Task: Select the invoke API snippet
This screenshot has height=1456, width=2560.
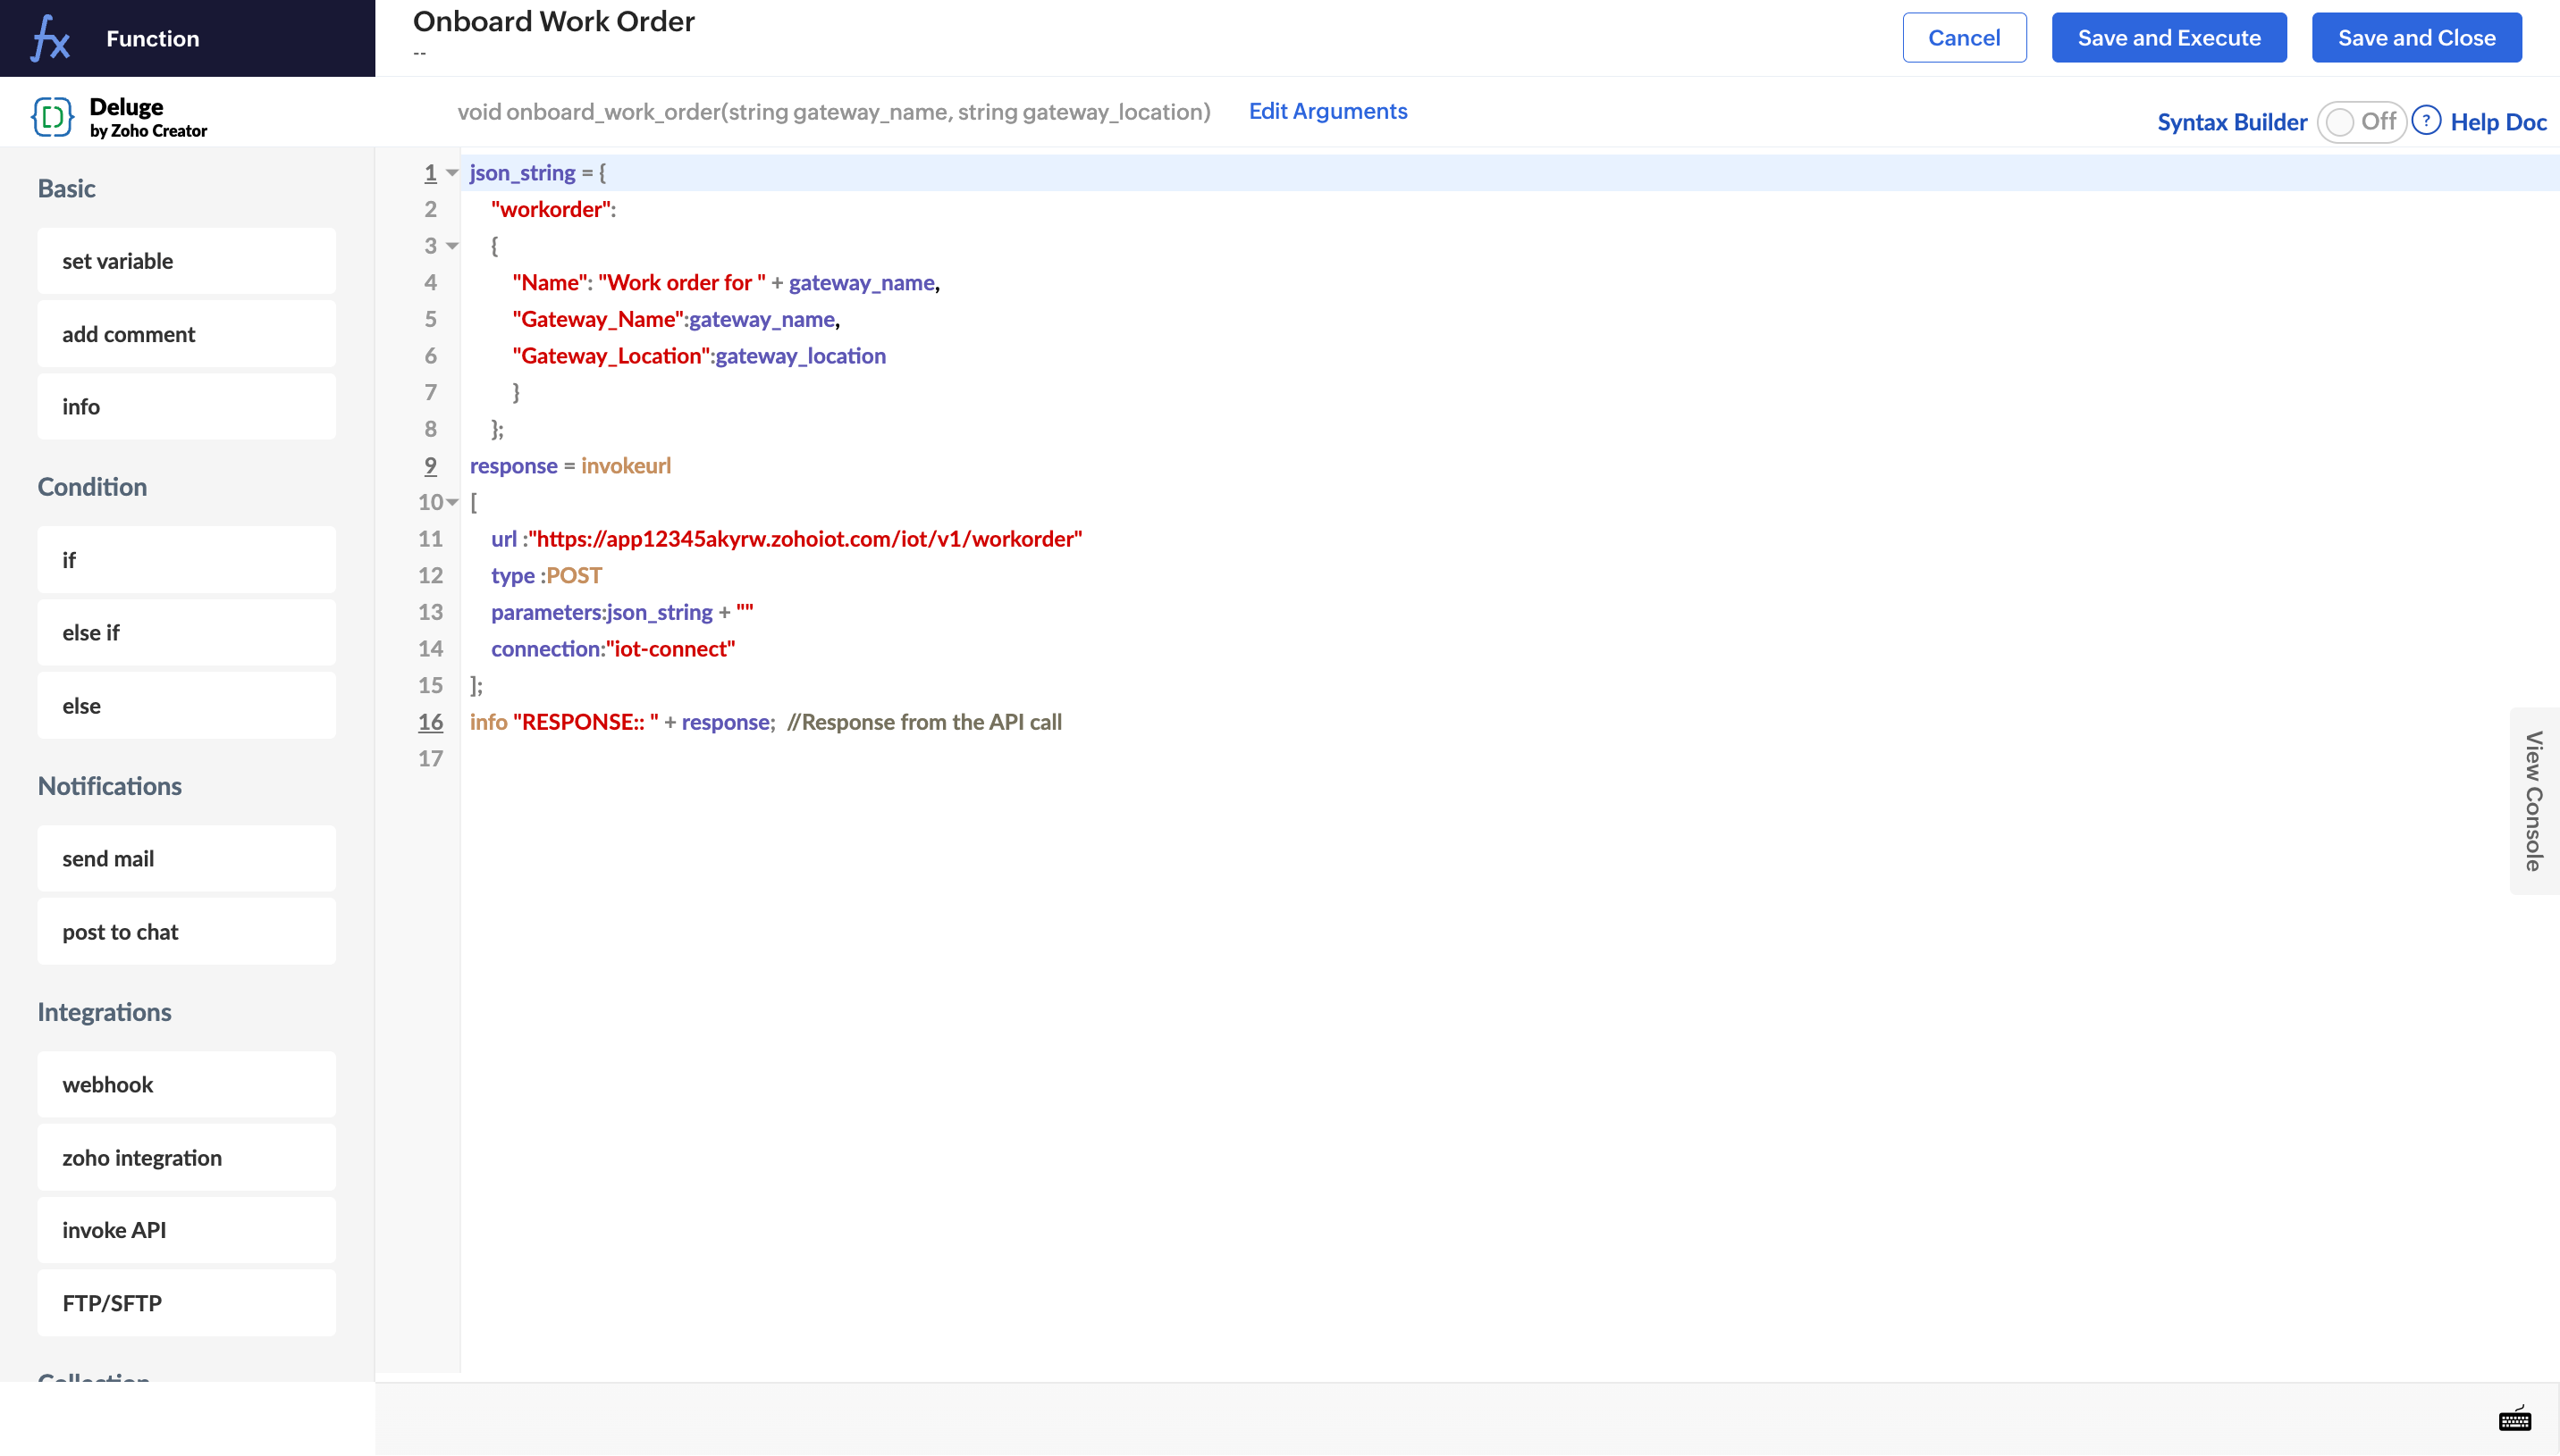Action: [x=186, y=1230]
